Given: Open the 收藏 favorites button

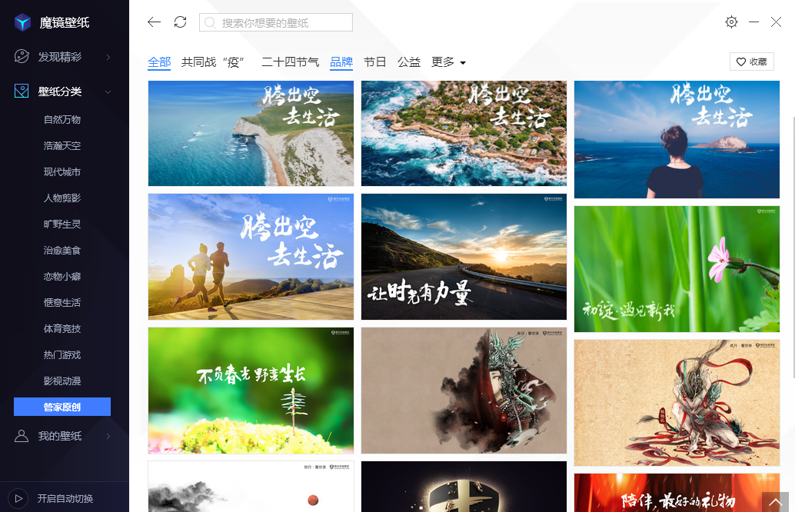Looking at the screenshot, I should pyautogui.click(x=751, y=62).
